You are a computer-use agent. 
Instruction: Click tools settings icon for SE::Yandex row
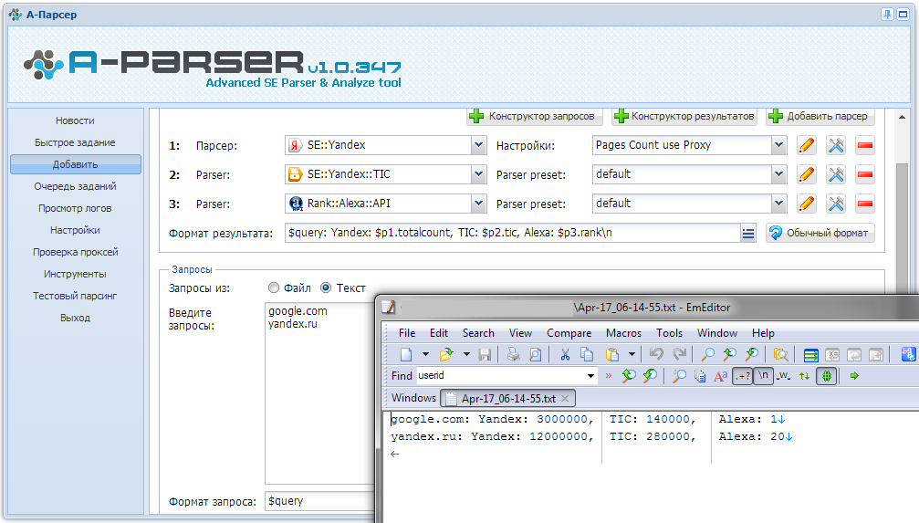[x=836, y=145]
